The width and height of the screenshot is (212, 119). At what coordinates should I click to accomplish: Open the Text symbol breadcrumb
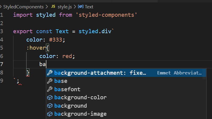pos(89,7)
